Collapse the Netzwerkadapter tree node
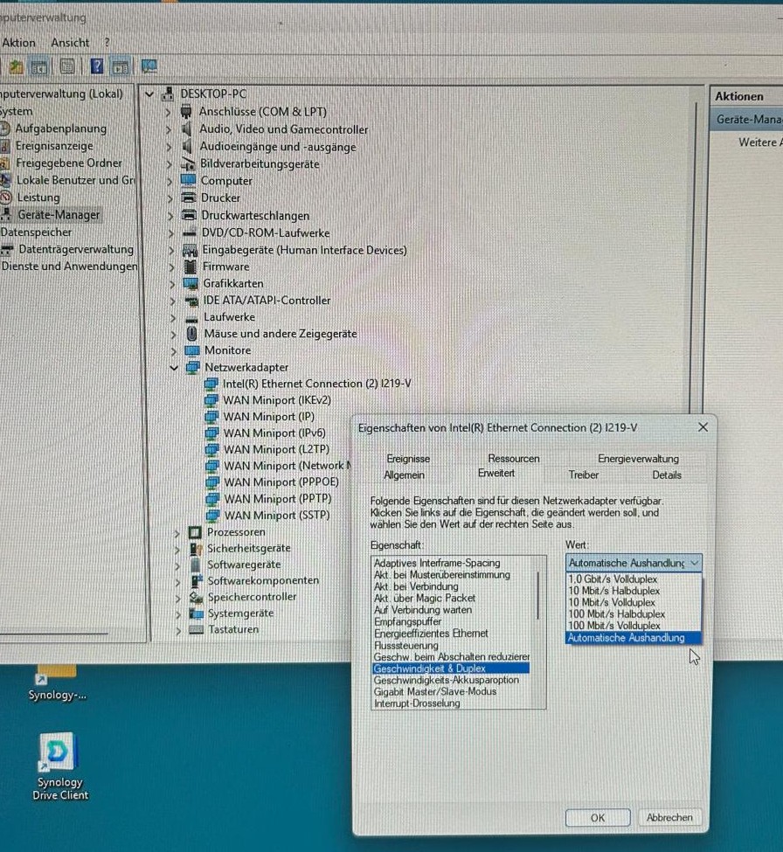 pos(174,368)
